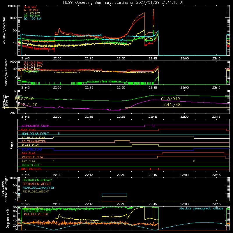This screenshot has width=233, height=233.
Task: Click the AAZ_FLAG label
Action: click(29, 161)
